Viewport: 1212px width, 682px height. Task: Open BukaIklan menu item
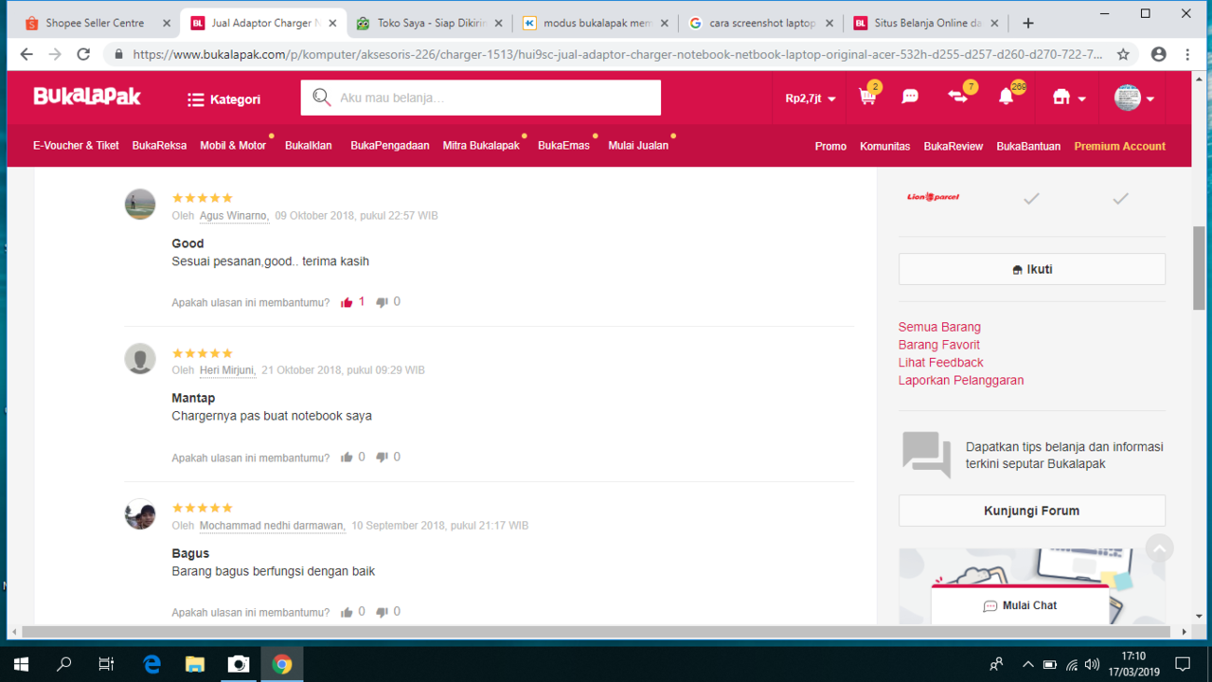click(x=309, y=146)
